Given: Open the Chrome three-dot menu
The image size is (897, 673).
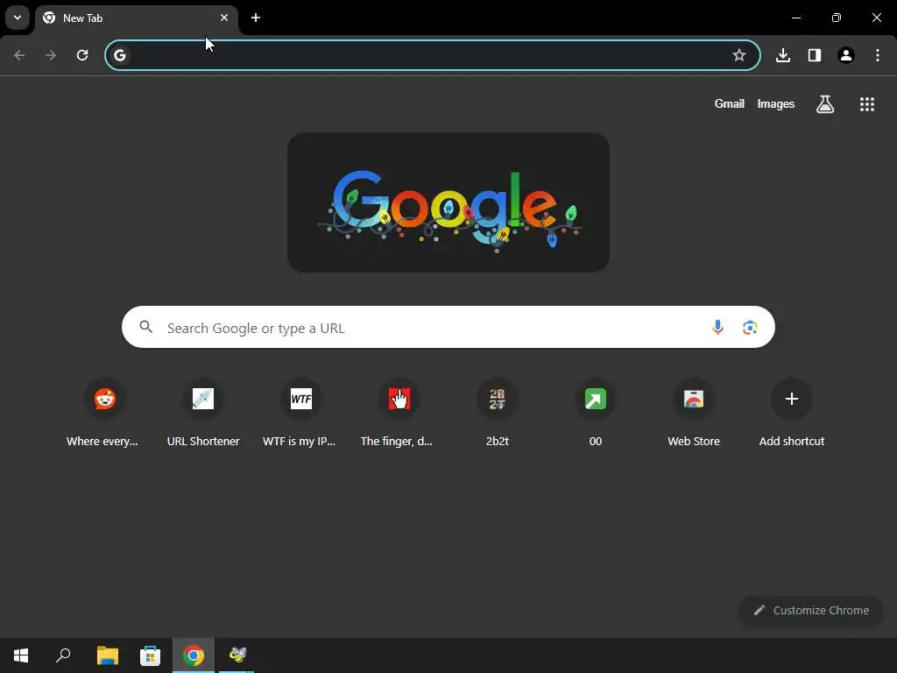Looking at the screenshot, I should [878, 55].
